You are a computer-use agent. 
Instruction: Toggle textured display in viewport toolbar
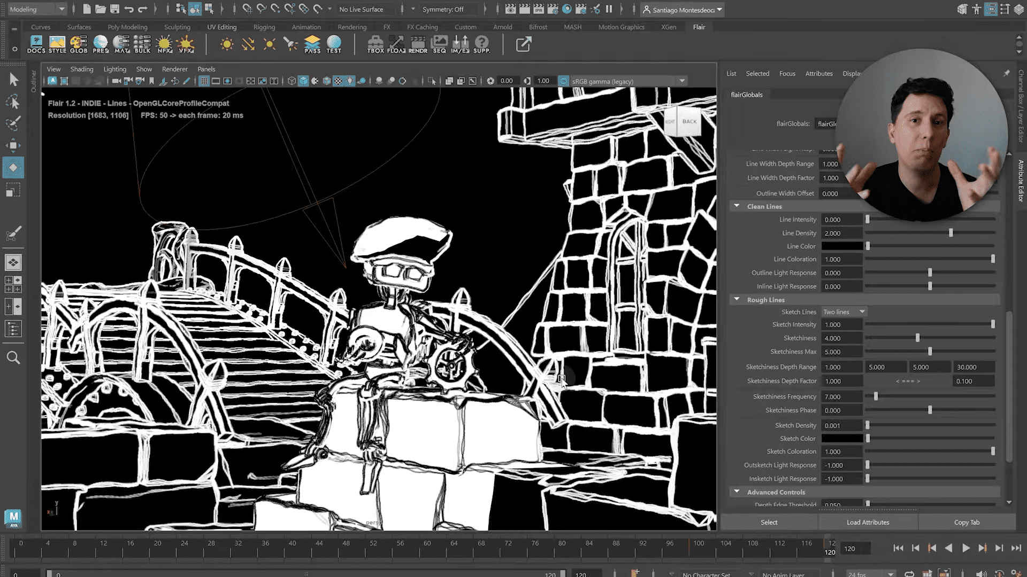[x=338, y=81]
